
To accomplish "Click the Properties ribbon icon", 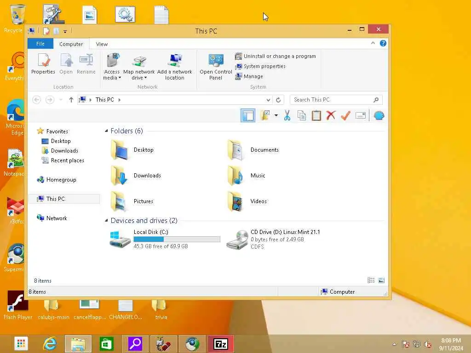I will pos(43,63).
